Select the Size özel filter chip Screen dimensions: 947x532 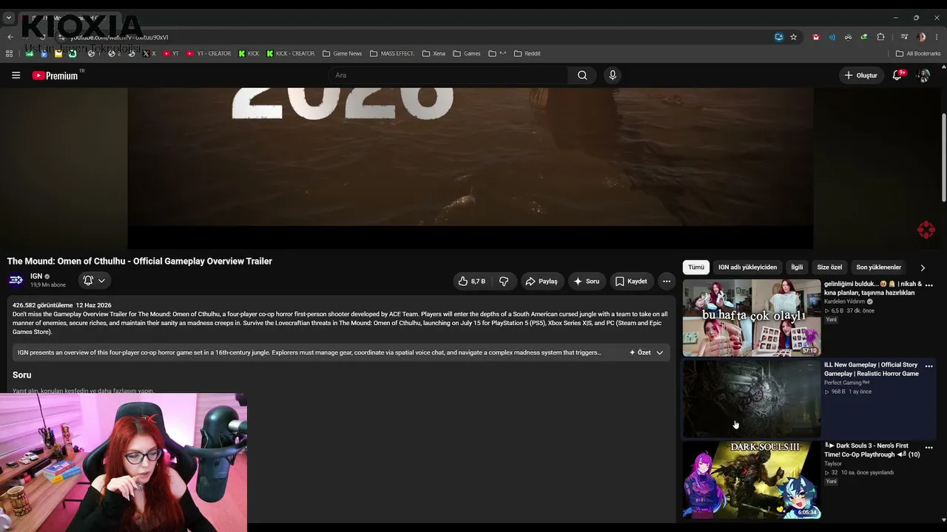click(829, 267)
